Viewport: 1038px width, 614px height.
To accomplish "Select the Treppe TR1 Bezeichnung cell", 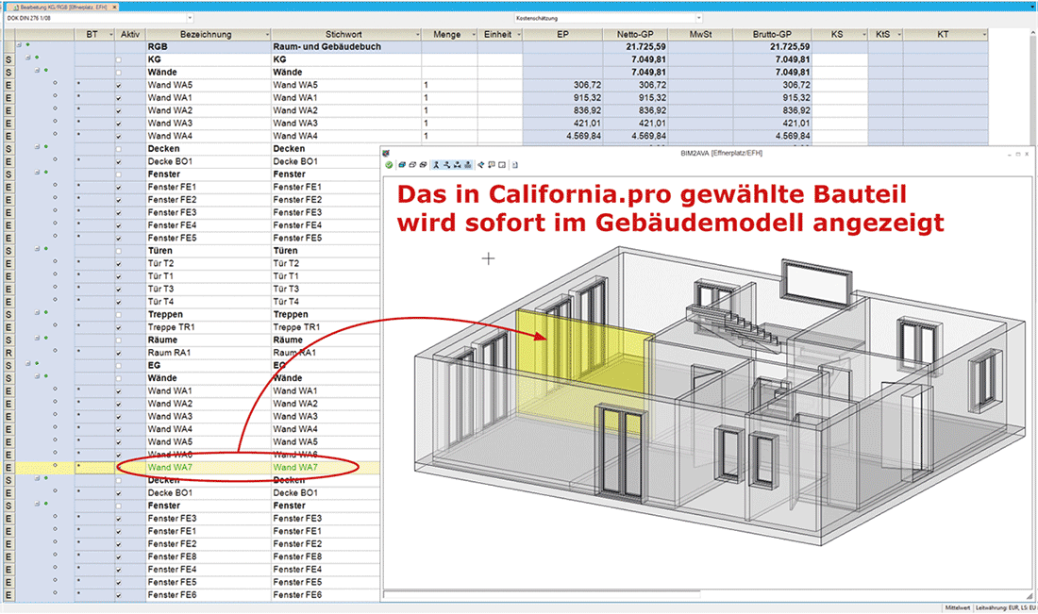I will point(209,327).
